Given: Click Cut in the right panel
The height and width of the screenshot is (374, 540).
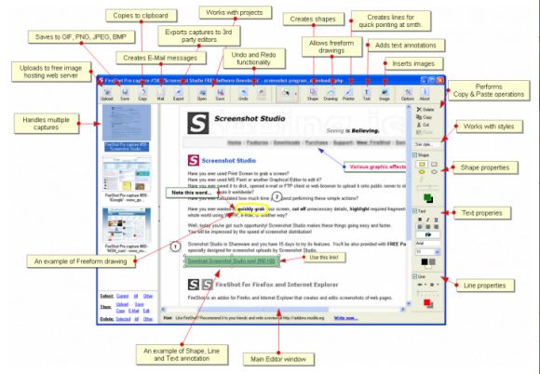Looking at the screenshot, I should click(424, 125).
